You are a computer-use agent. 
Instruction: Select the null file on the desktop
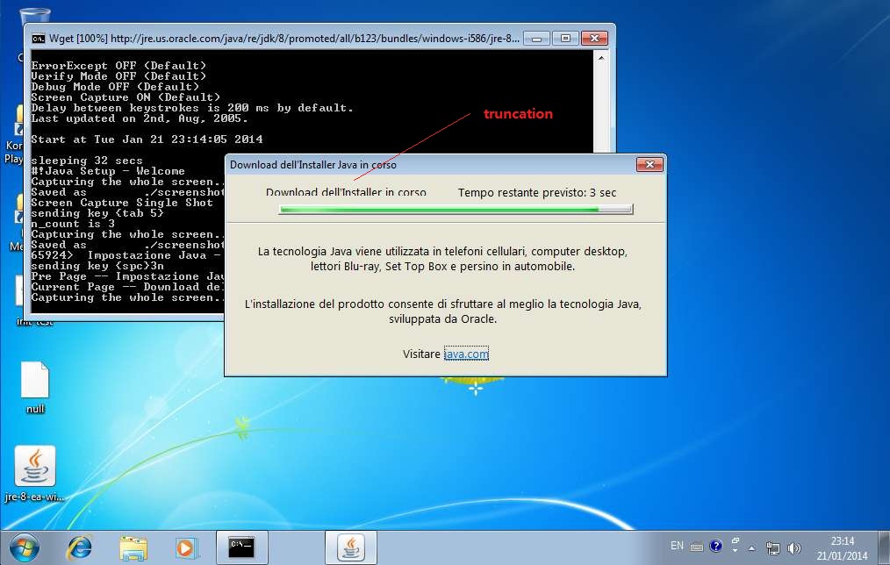(35, 382)
